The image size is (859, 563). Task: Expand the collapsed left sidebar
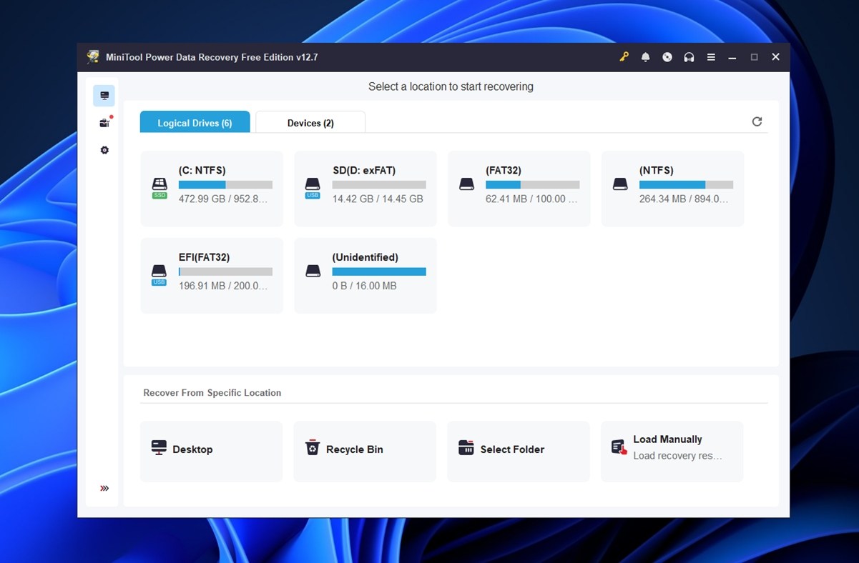click(104, 488)
